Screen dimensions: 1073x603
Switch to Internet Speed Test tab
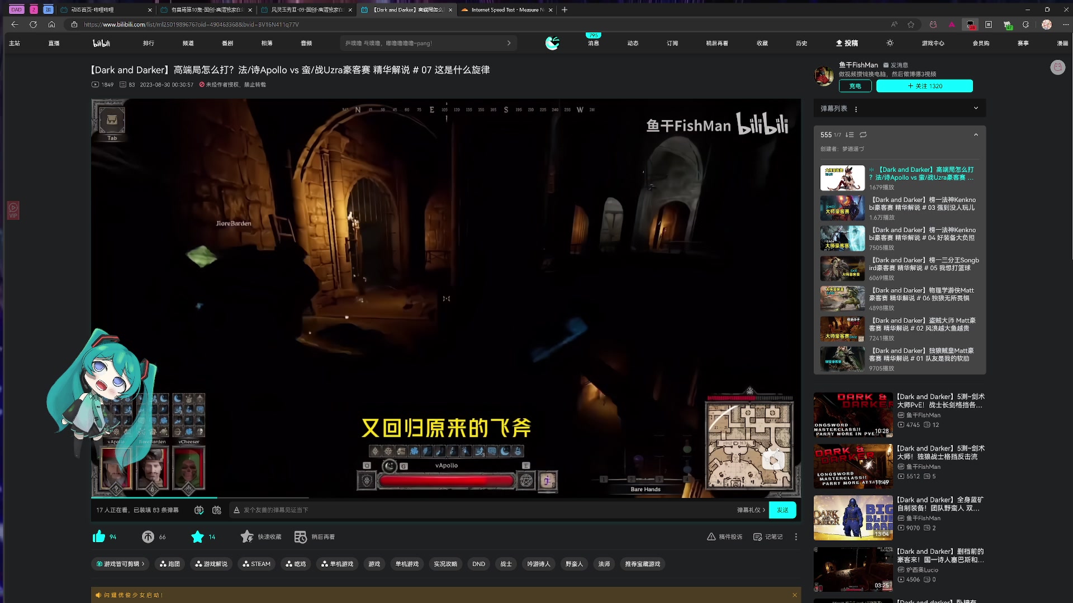506,9
